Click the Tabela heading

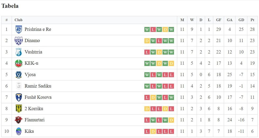(x=10, y=6)
